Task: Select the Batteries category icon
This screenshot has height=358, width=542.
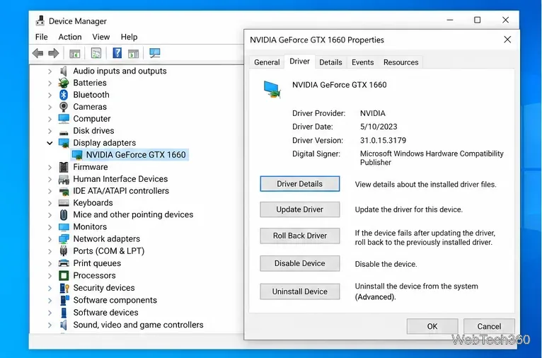Action: click(x=64, y=83)
